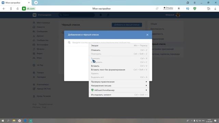Close the Добавление в чёрный список dialog
This screenshot has height=123, width=219.
click(x=147, y=35)
